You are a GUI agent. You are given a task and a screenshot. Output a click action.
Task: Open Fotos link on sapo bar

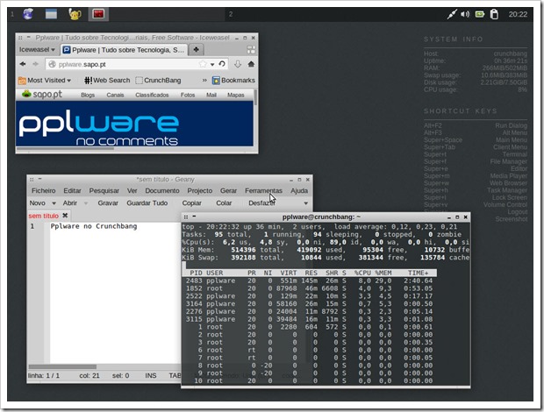click(x=188, y=95)
